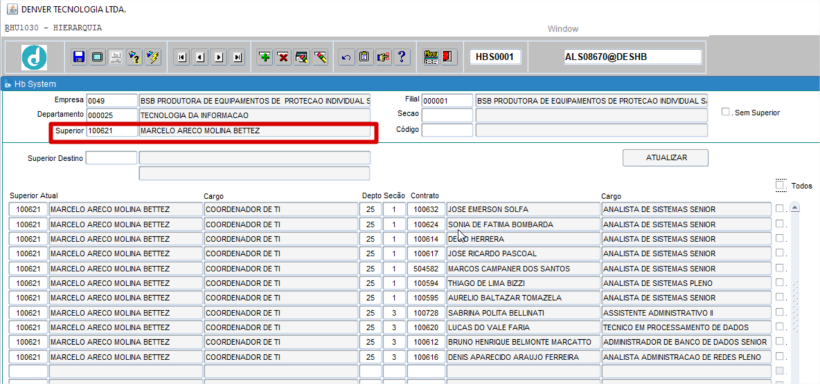Click the Execute Query icon with lightning bolt
The image size is (820, 384).
pyautogui.click(x=153, y=57)
